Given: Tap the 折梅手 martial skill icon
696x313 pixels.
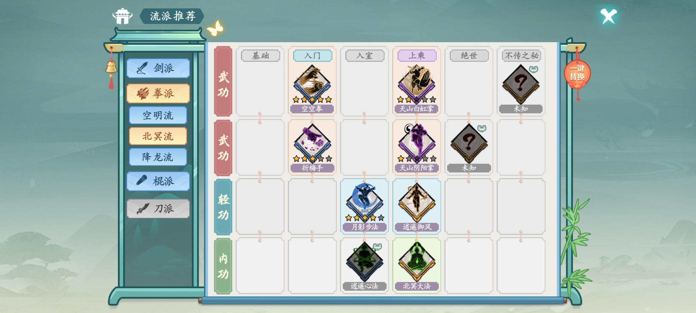Looking at the screenshot, I should [312, 143].
